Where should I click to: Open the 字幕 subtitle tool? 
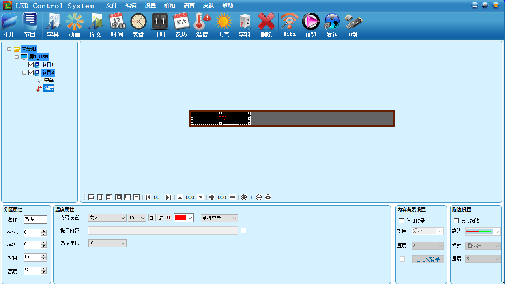pyautogui.click(x=52, y=24)
